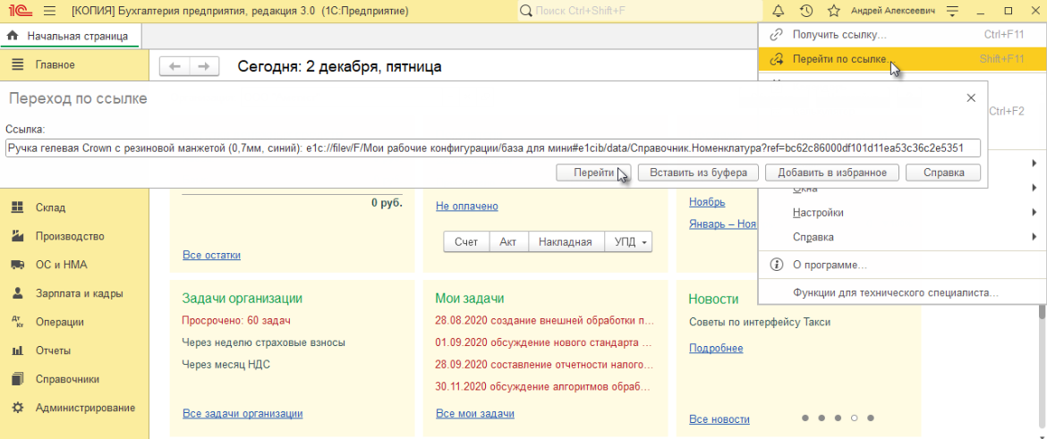Open favorites star icon in title bar

coord(834,11)
